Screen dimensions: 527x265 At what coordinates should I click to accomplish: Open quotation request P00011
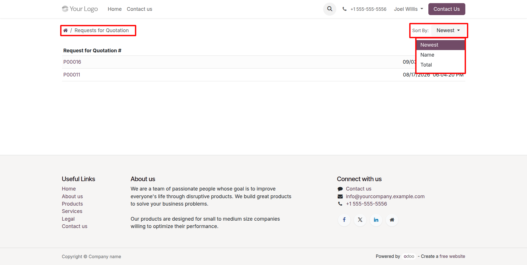pos(72,75)
